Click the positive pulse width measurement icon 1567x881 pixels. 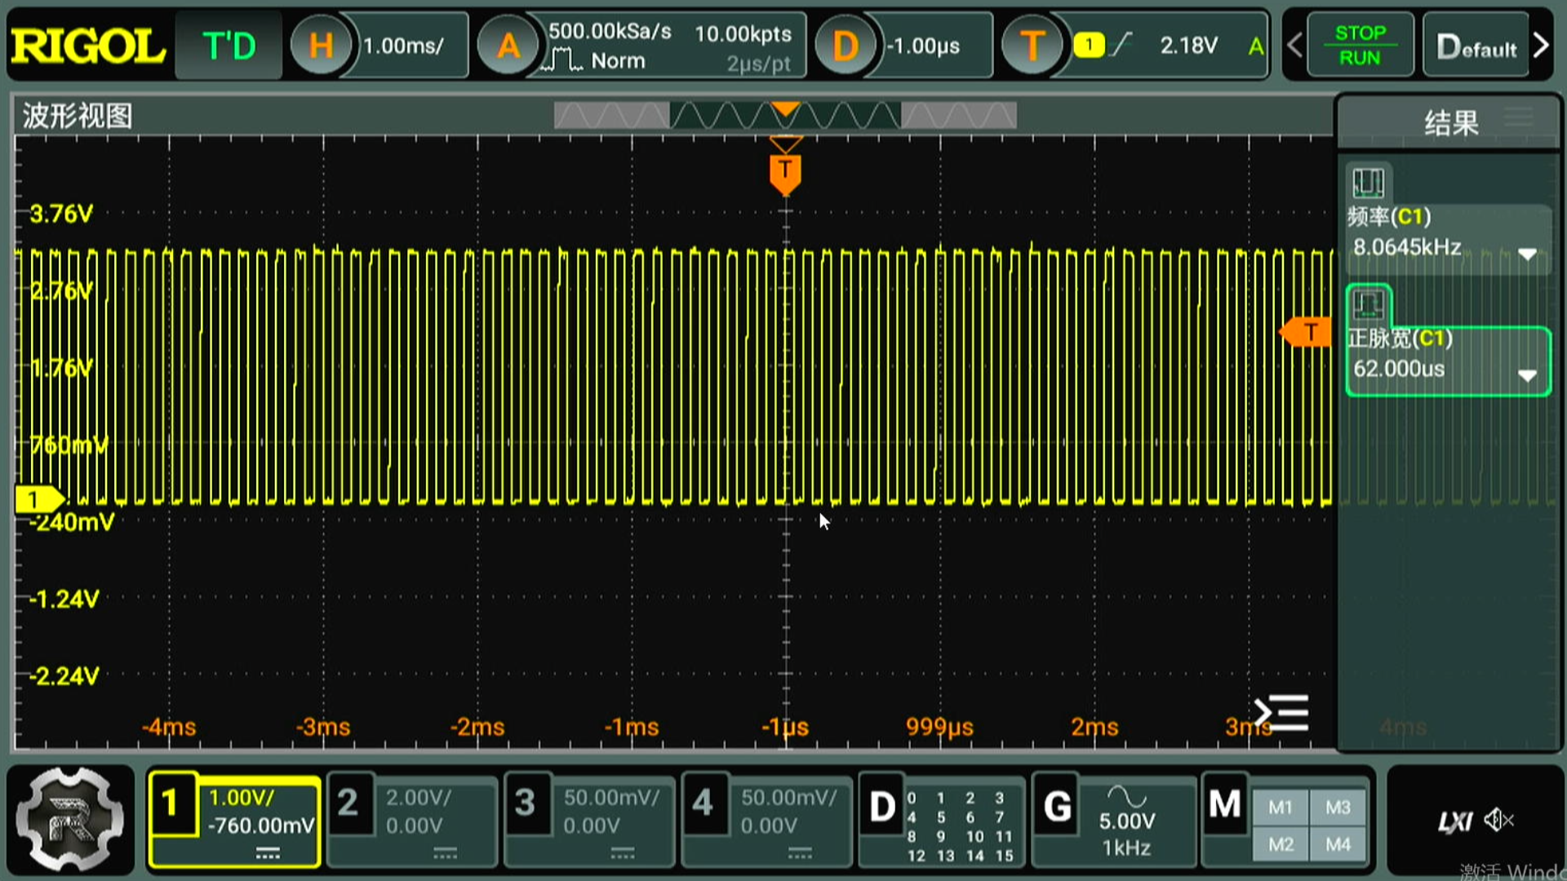pos(1368,305)
